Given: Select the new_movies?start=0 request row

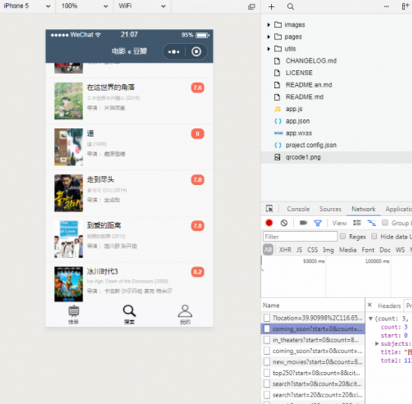Looking at the screenshot, I should pos(313,362).
